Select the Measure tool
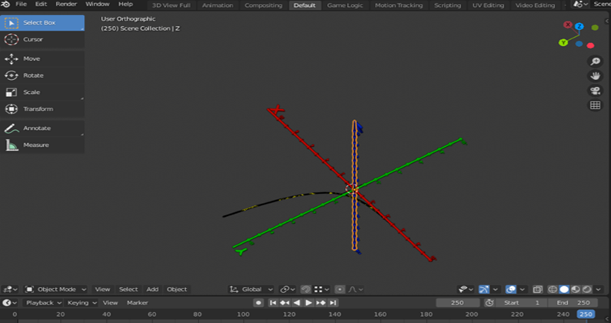The image size is (611, 323). [35, 145]
